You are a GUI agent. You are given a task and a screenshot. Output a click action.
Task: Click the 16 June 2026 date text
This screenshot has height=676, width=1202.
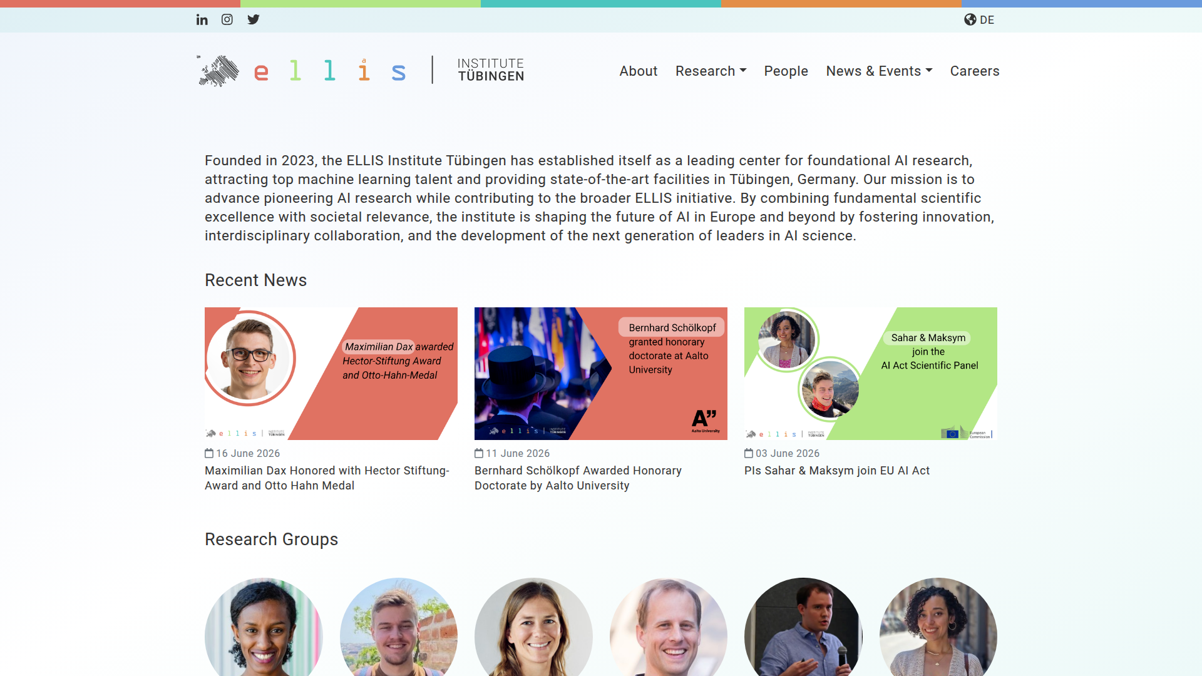(248, 454)
